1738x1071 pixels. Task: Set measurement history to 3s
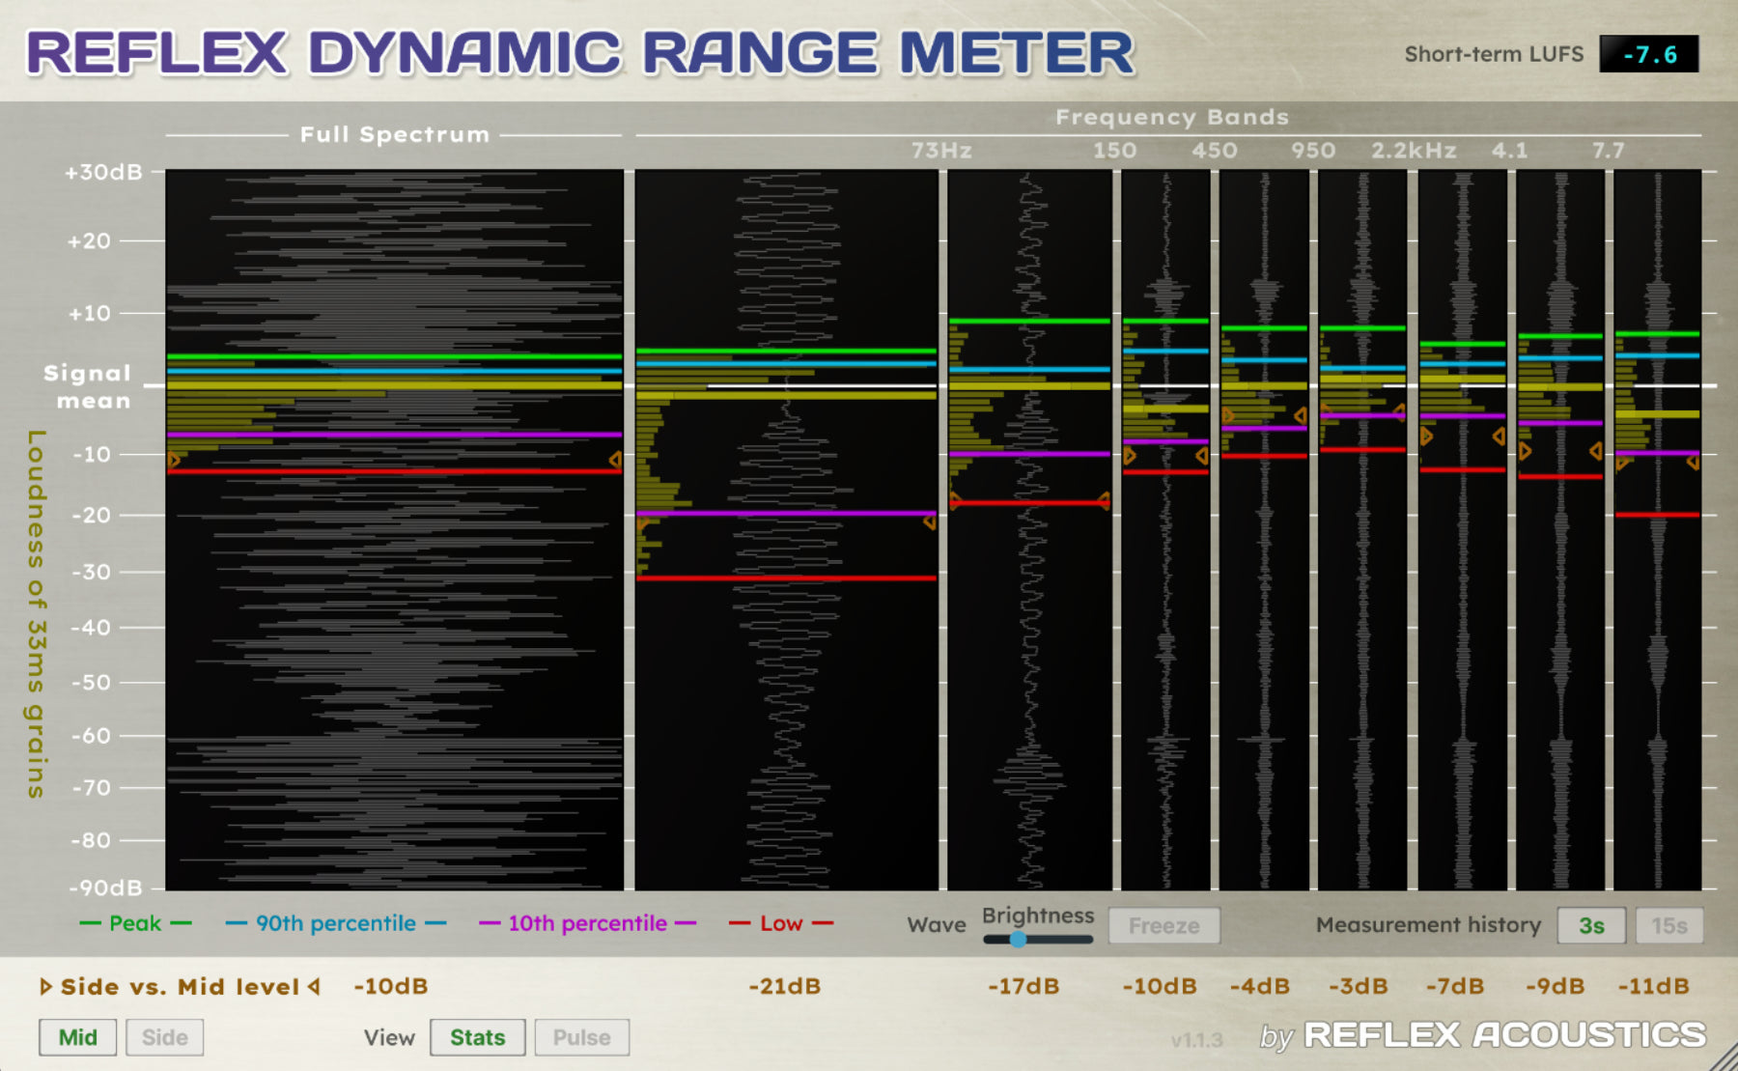click(1590, 925)
